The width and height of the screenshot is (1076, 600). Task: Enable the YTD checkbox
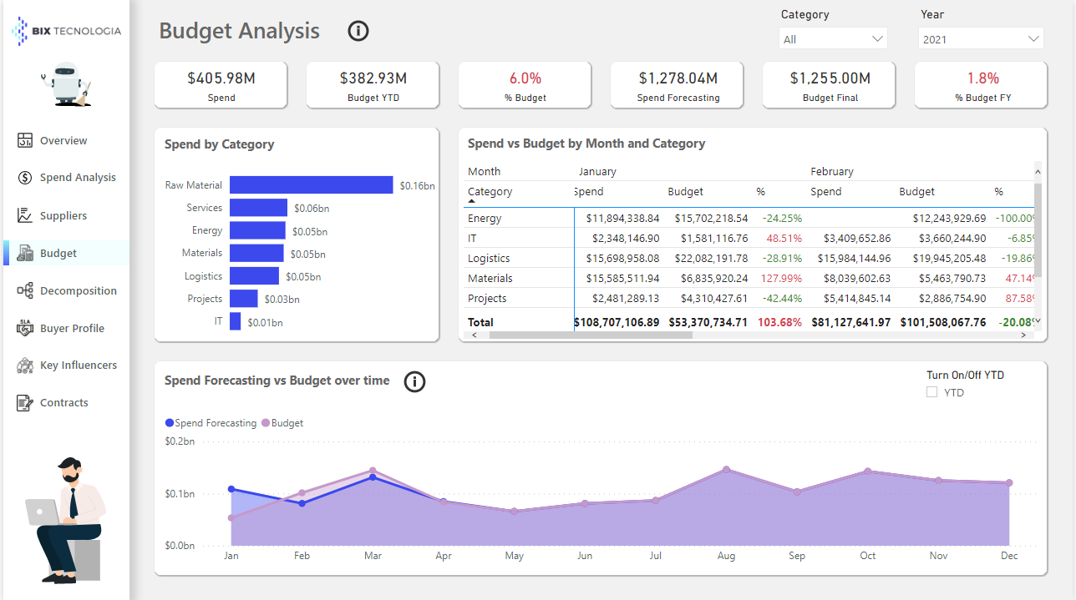click(x=931, y=391)
